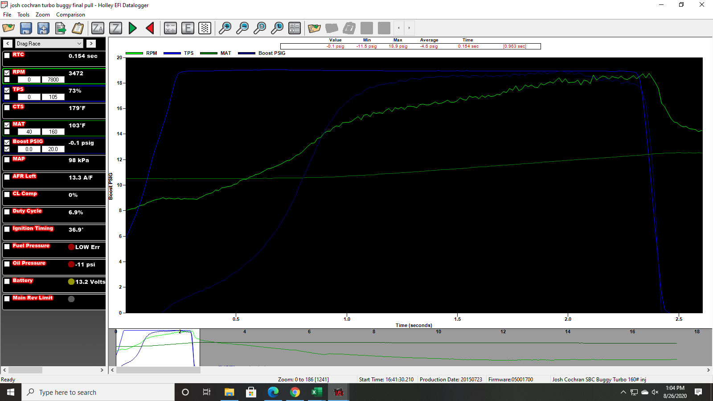Click the save floppy disk icon
713x401 pixels.
26,28
